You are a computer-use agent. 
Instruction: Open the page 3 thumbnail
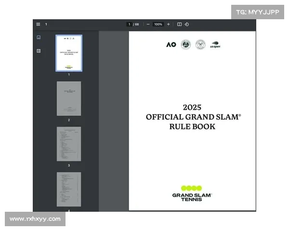[x=69, y=144]
